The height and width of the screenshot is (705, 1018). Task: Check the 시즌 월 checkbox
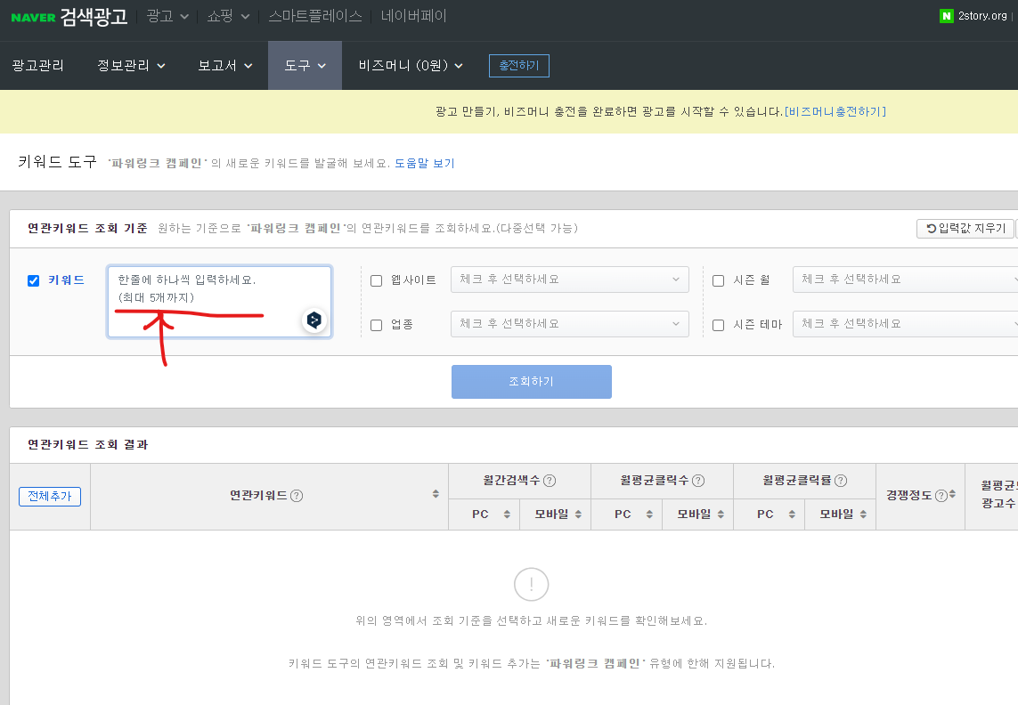click(718, 280)
